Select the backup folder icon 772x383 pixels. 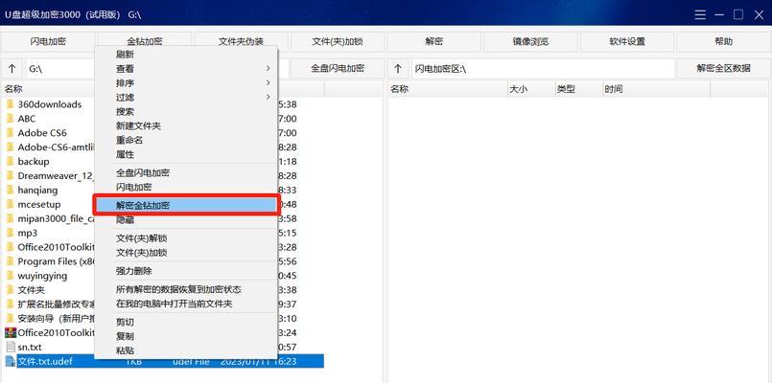(10, 161)
